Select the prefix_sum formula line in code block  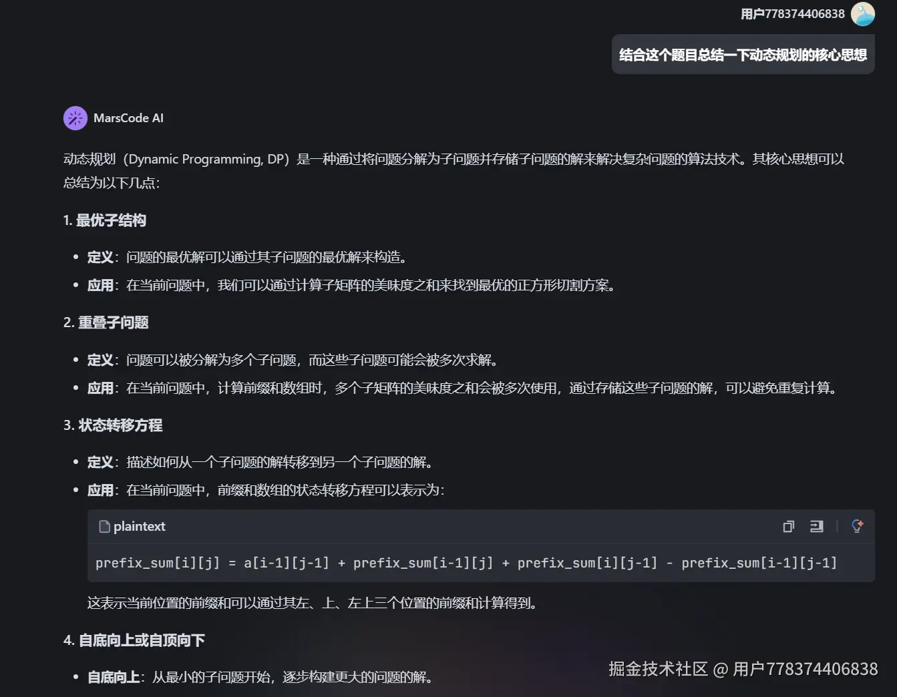pyautogui.click(x=466, y=562)
